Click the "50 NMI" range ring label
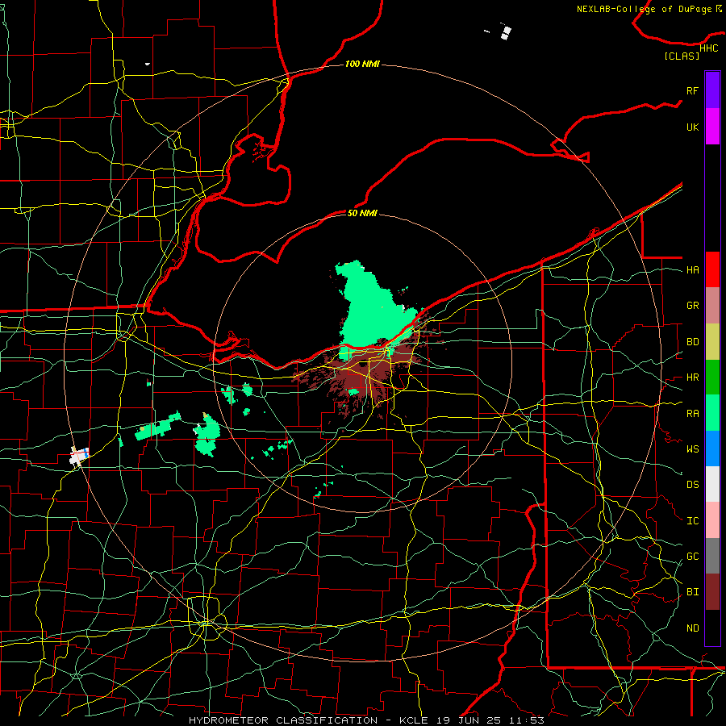This screenshot has height=726, width=726. (x=362, y=213)
